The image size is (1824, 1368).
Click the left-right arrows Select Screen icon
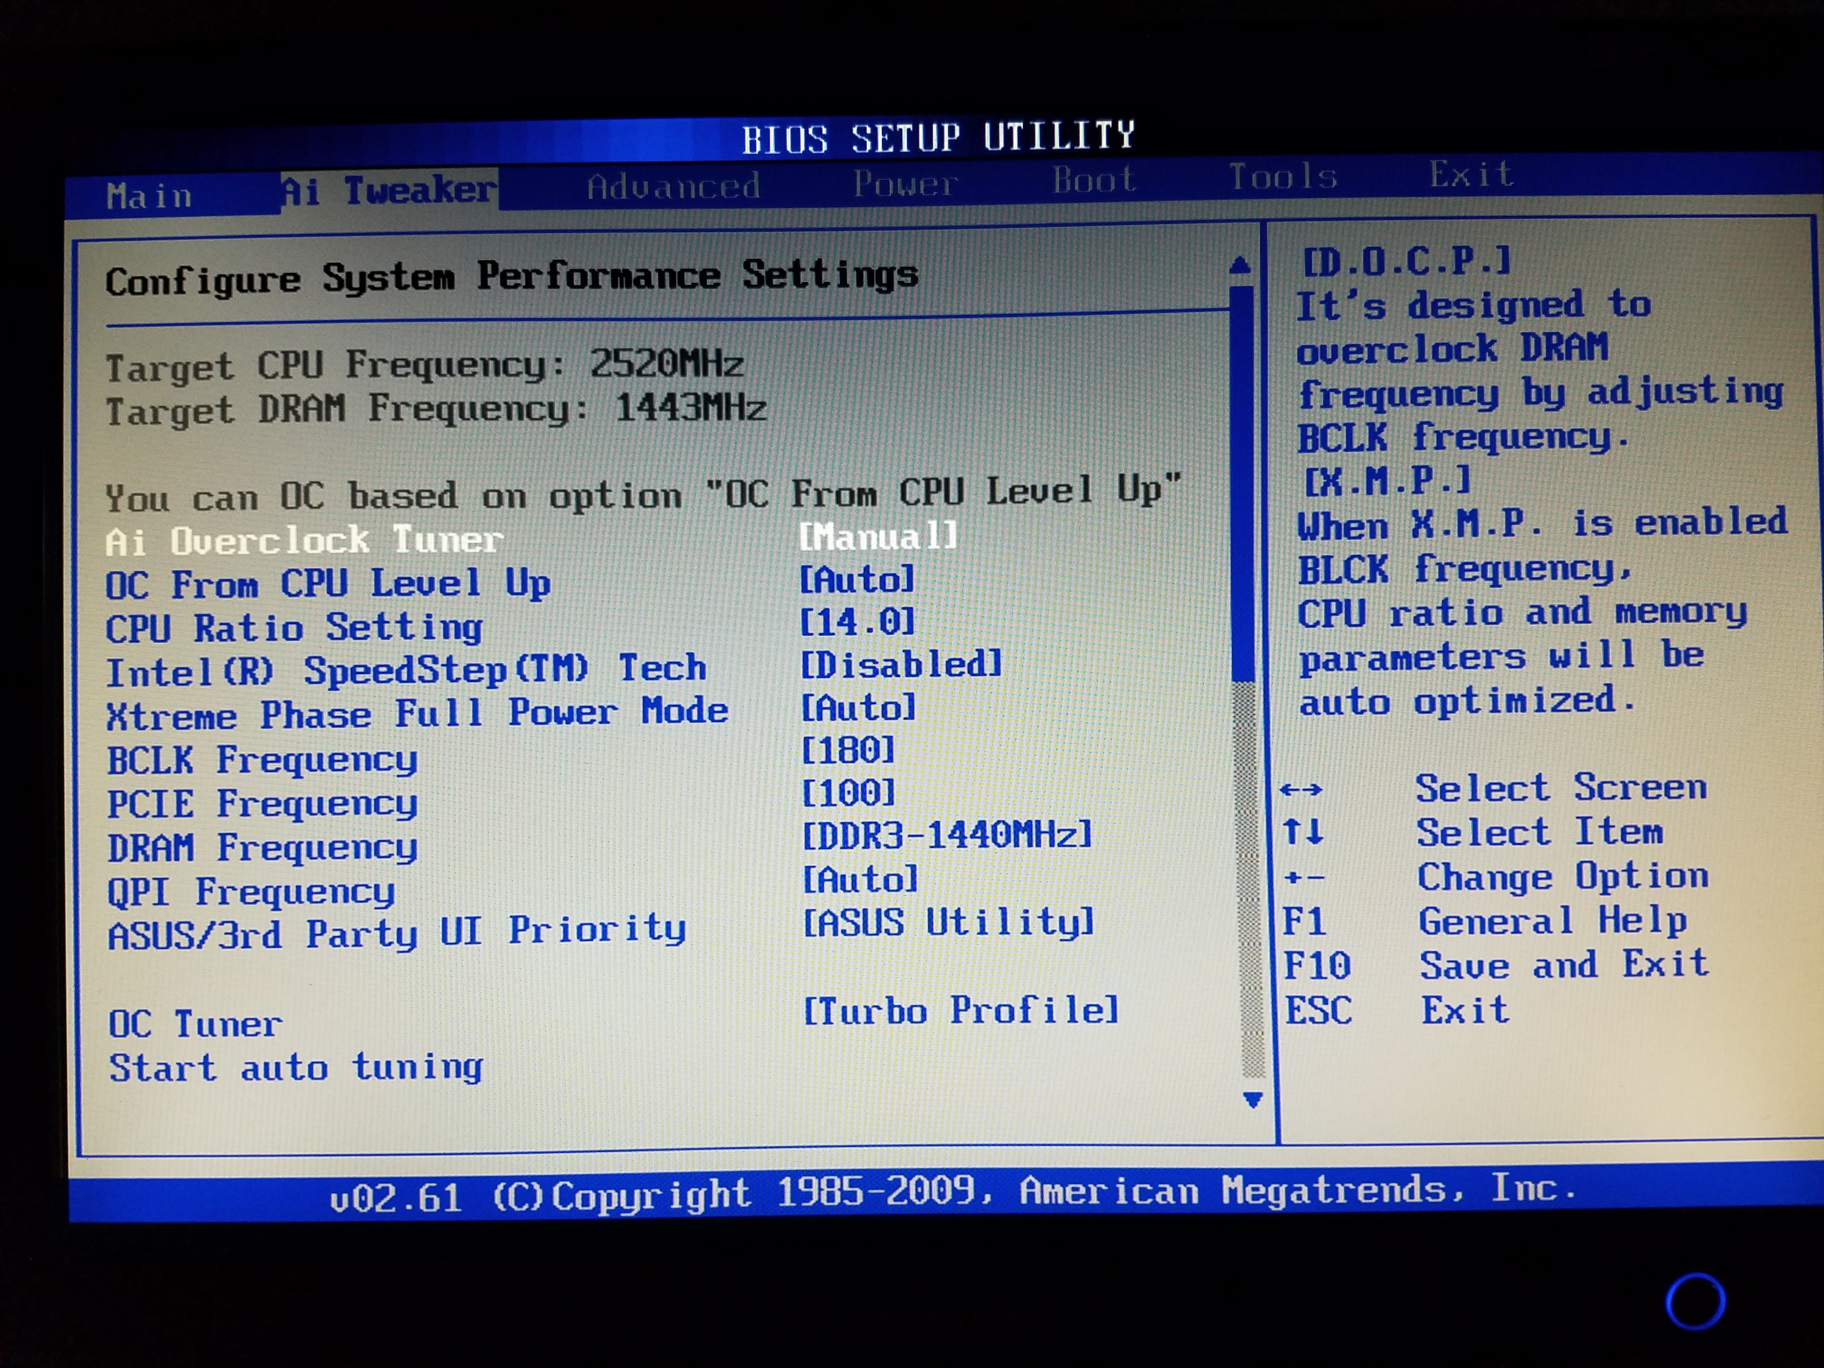coord(1301,790)
